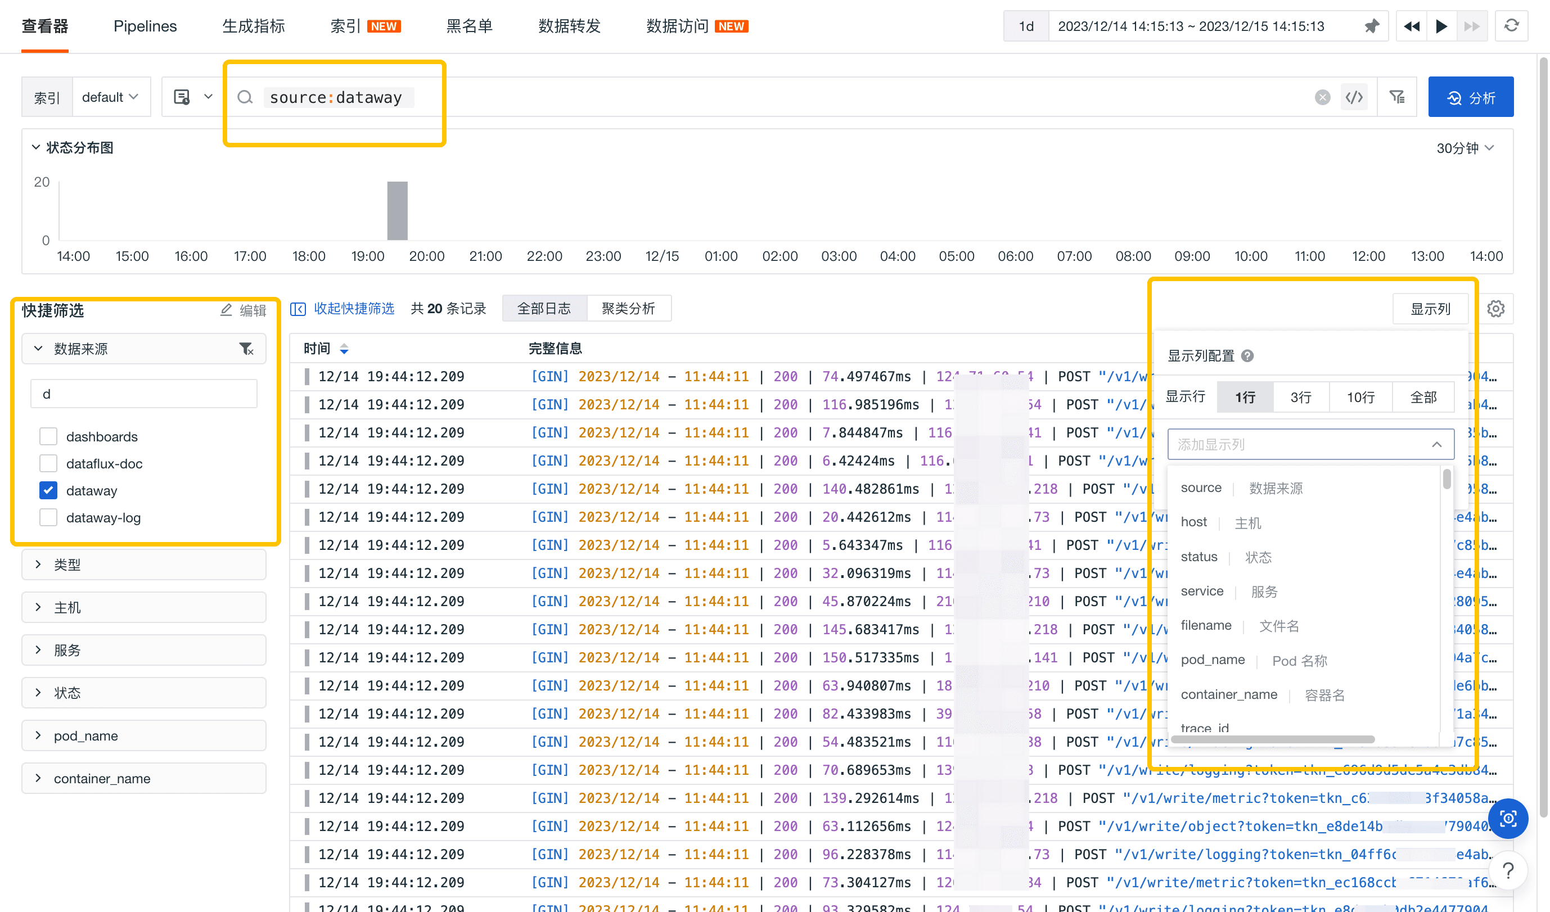Uncheck the dataway checkbox
This screenshot has width=1550, height=912.
[x=48, y=491]
